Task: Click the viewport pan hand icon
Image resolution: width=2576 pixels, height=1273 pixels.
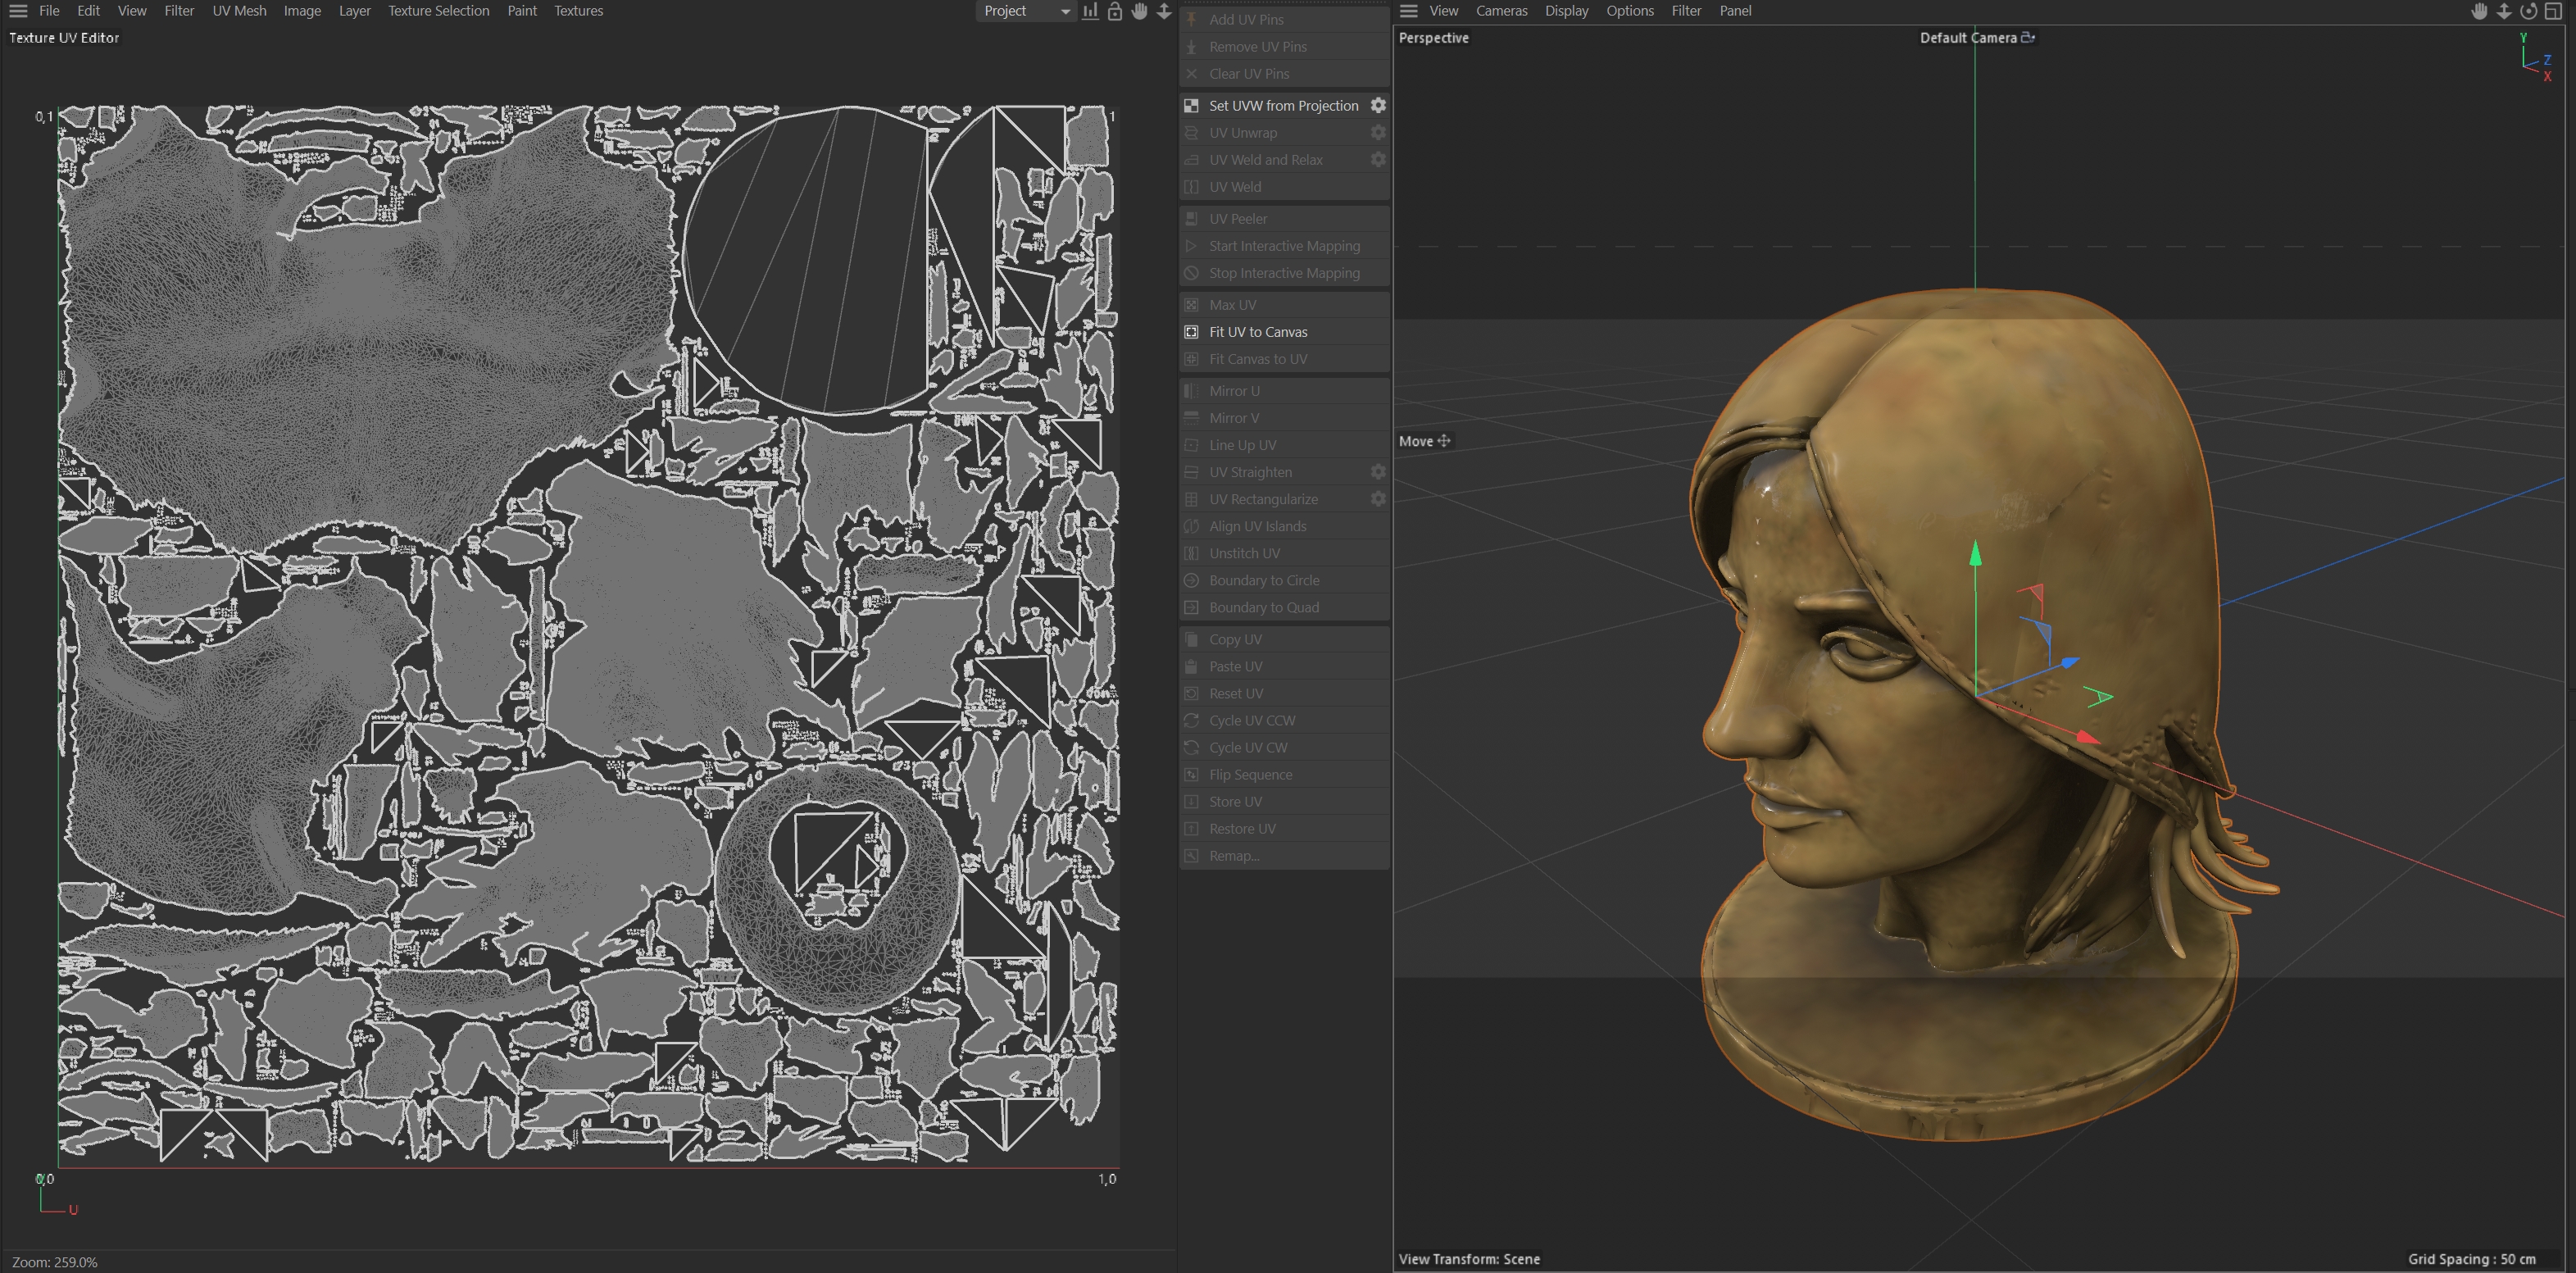Action: (x=2479, y=11)
